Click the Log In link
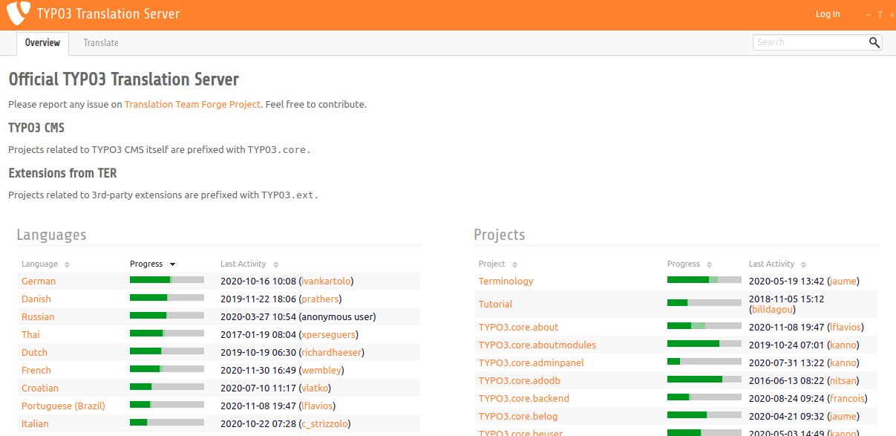 827,13
